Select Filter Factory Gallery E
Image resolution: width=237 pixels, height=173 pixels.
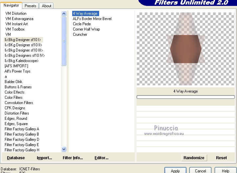[22, 145]
